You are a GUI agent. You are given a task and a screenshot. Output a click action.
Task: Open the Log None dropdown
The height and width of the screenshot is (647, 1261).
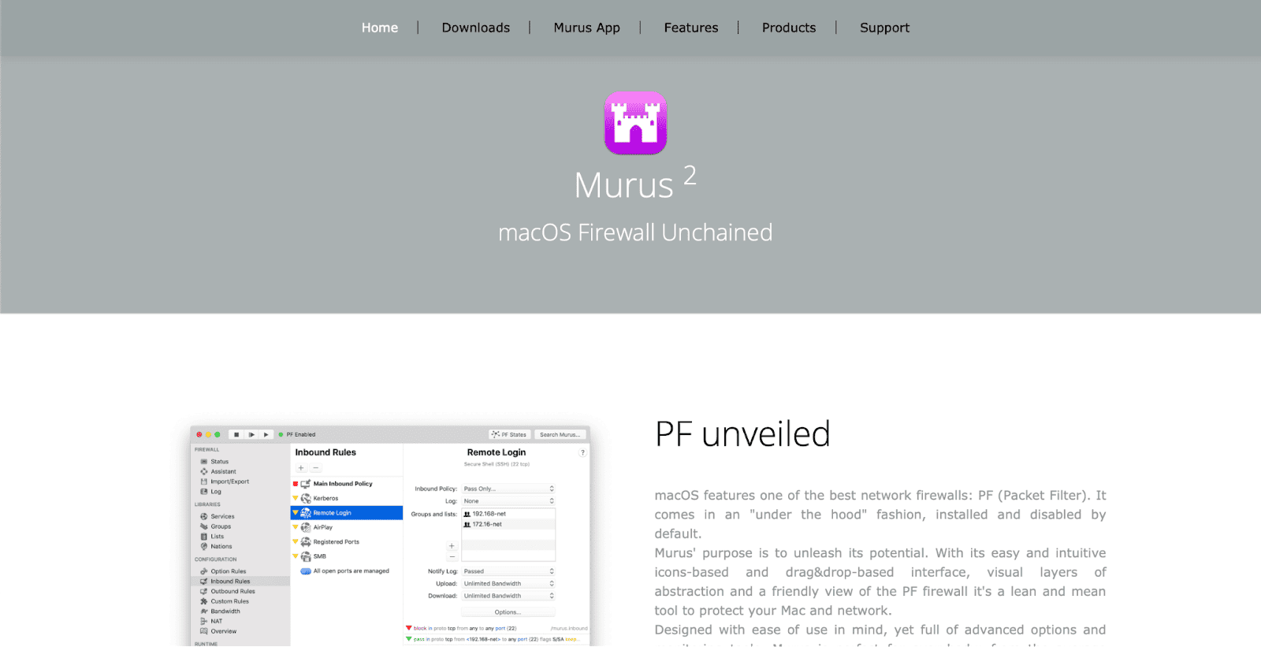pos(508,501)
